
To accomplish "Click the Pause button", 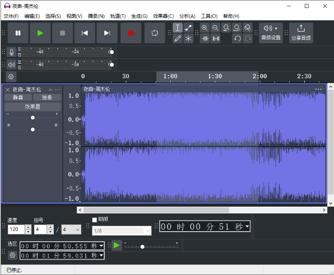I will click(x=18, y=33).
